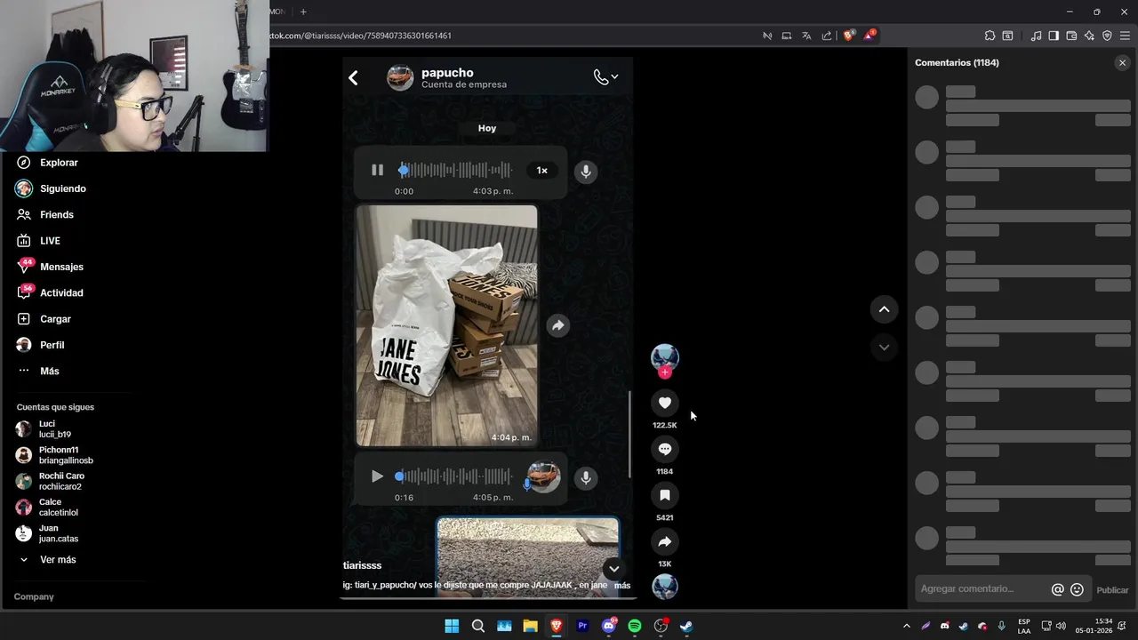1138x640 pixels.
Task: Open the call dropdown in papucho chat
Action: coord(605,77)
